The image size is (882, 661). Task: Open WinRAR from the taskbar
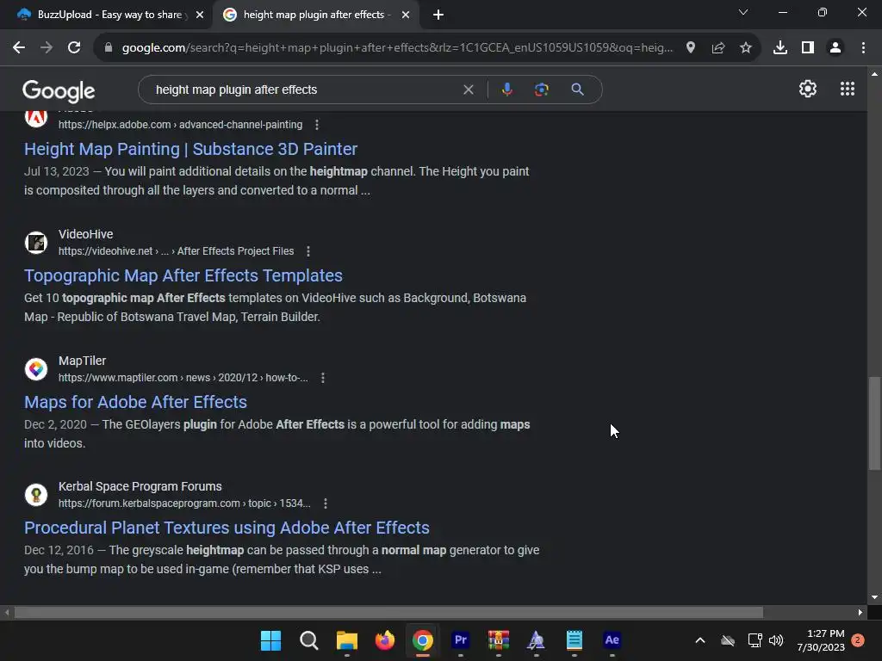tap(499, 640)
